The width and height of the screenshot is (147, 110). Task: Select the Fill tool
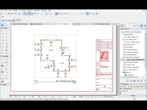tap(2, 66)
